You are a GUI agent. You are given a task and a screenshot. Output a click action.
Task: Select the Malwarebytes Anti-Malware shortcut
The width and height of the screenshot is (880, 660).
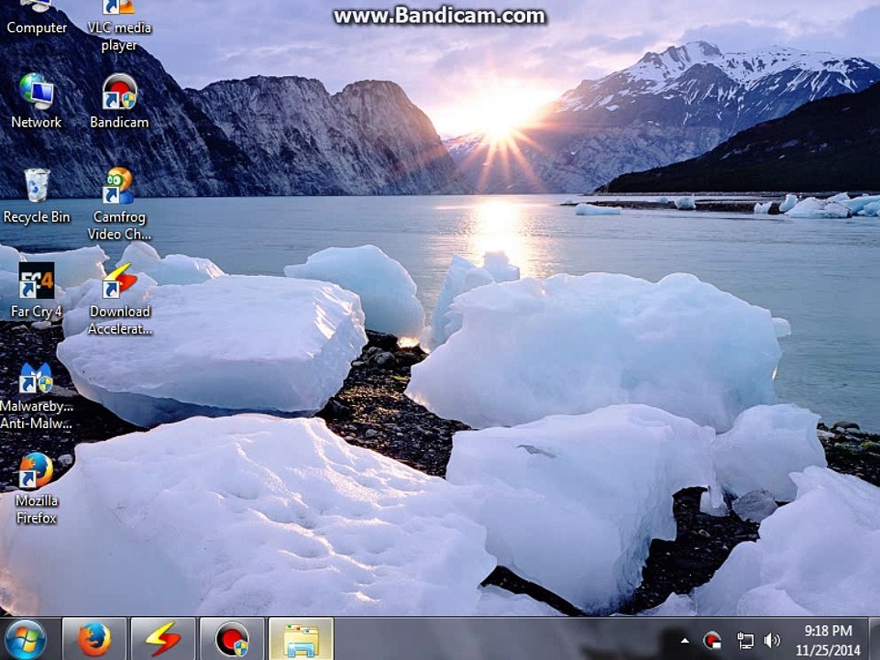(37, 396)
